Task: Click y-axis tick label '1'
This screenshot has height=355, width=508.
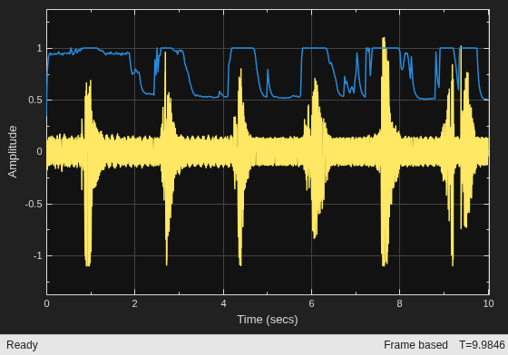Action: point(40,49)
